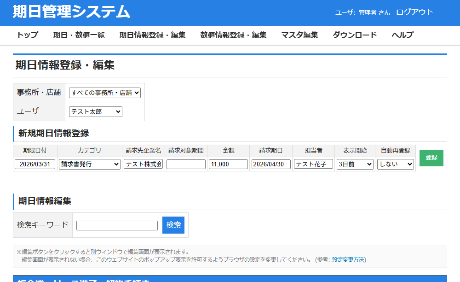Open the トップ menu item

[x=27, y=35]
